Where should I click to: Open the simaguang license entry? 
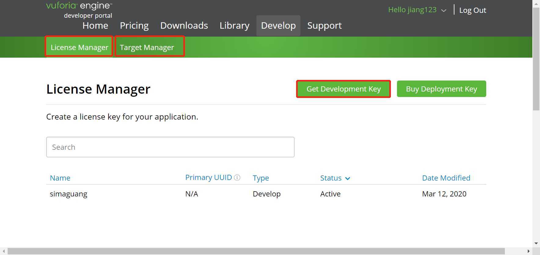(68, 194)
